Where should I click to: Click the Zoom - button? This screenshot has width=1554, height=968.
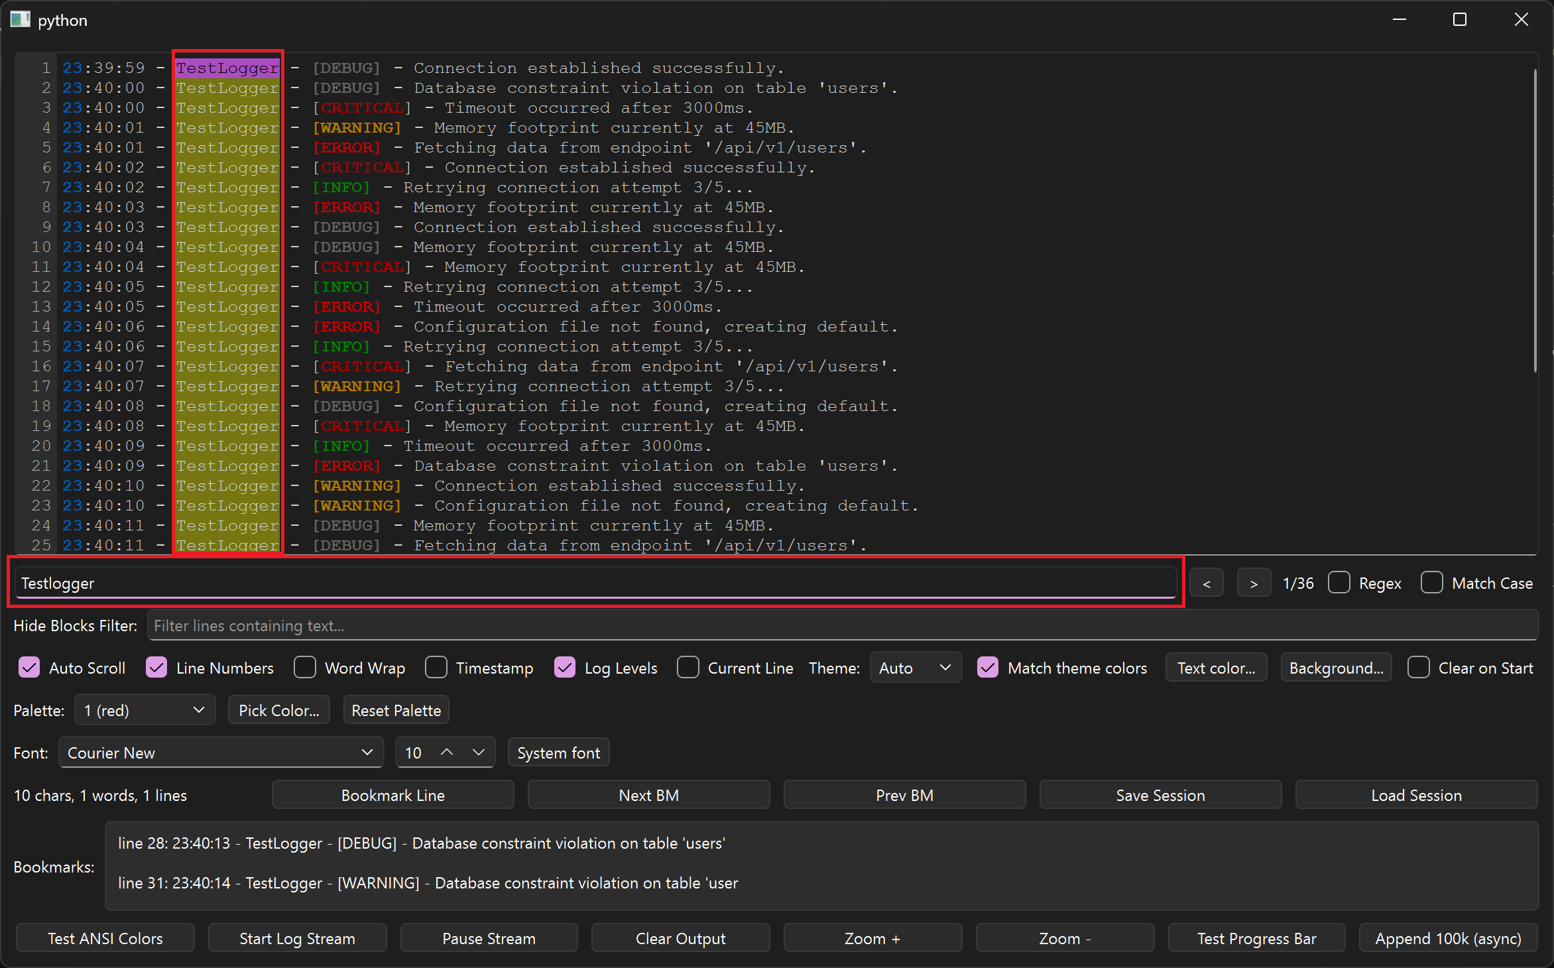1065,938
